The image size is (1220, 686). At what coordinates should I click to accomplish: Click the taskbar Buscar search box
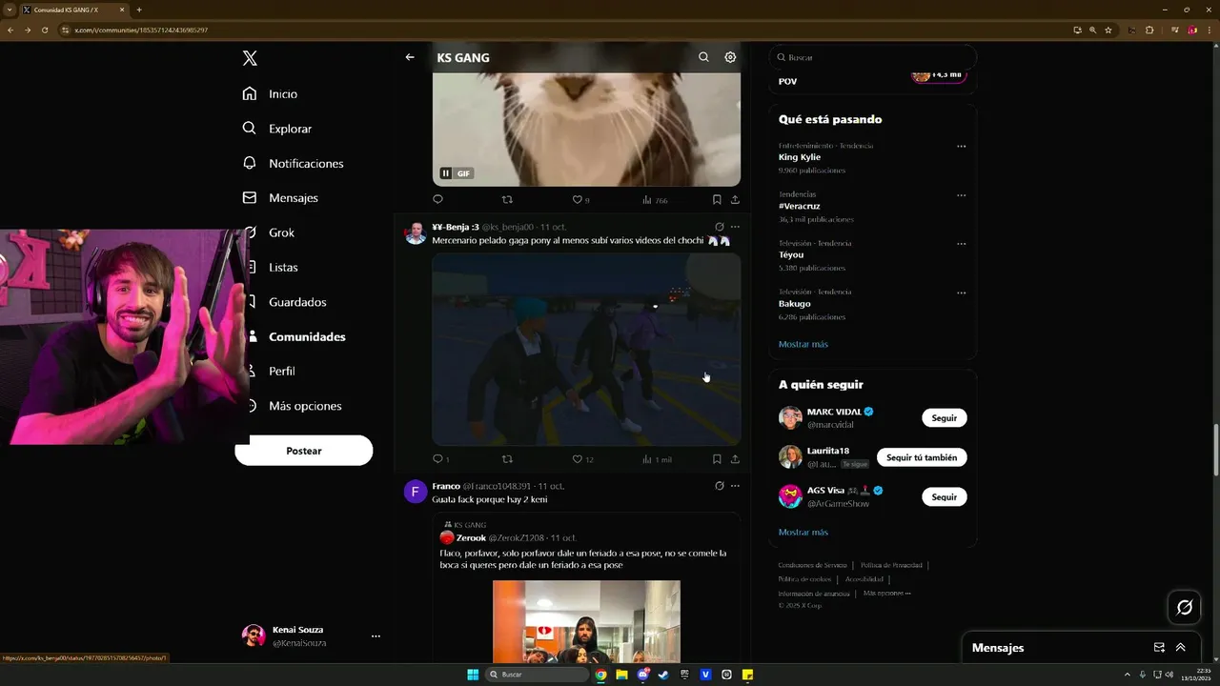[538, 675]
